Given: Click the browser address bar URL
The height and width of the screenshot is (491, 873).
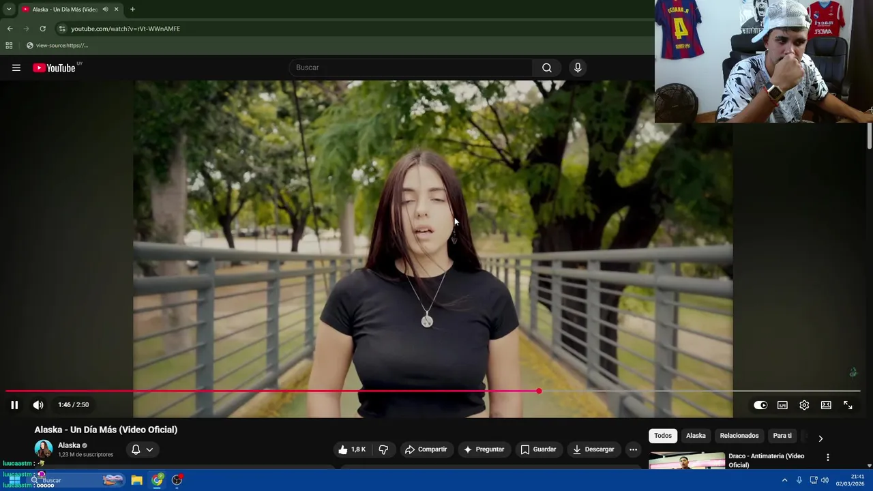Looking at the screenshot, I should pyautogui.click(x=125, y=29).
